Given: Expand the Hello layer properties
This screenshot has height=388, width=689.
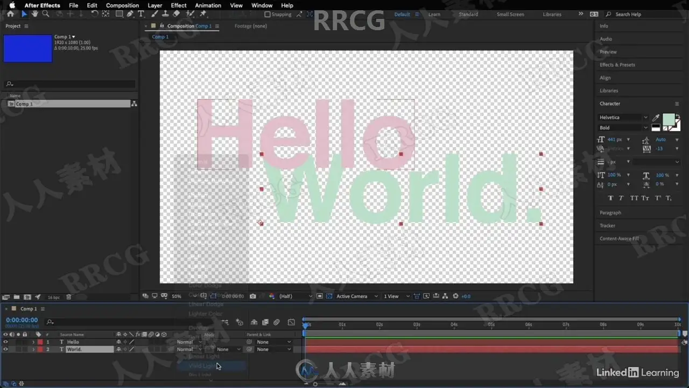Looking at the screenshot, I should [x=33, y=342].
